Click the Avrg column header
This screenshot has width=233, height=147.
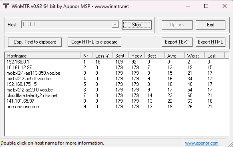coord(174,56)
